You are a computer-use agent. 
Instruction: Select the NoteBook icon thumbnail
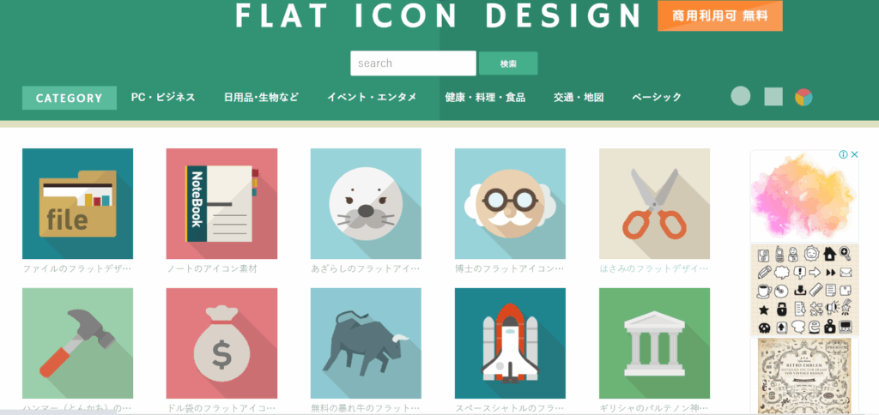click(x=221, y=203)
